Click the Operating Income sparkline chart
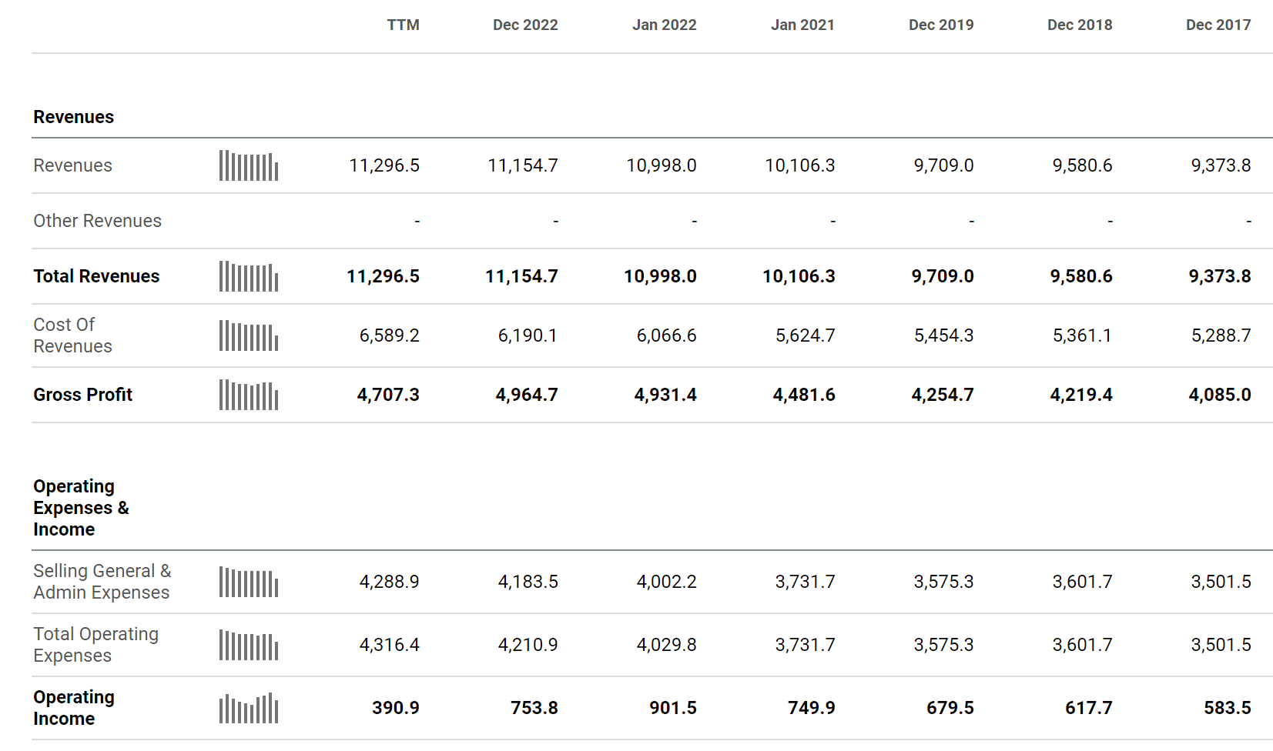1273x751 pixels. (x=248, y=709)
